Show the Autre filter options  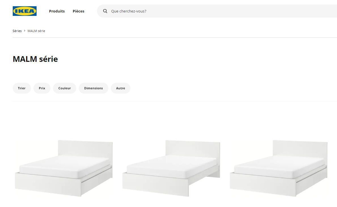(x=120, y=88)
